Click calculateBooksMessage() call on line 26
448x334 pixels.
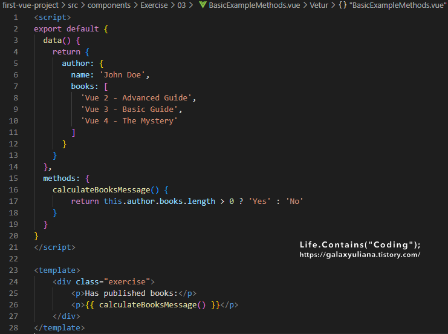coord(152,305)
